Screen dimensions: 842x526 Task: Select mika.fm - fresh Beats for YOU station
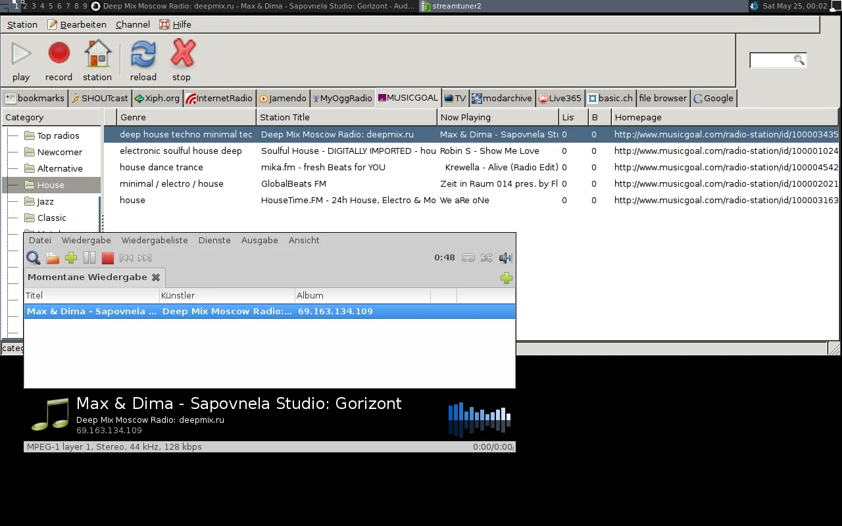[x=471, y=167]
